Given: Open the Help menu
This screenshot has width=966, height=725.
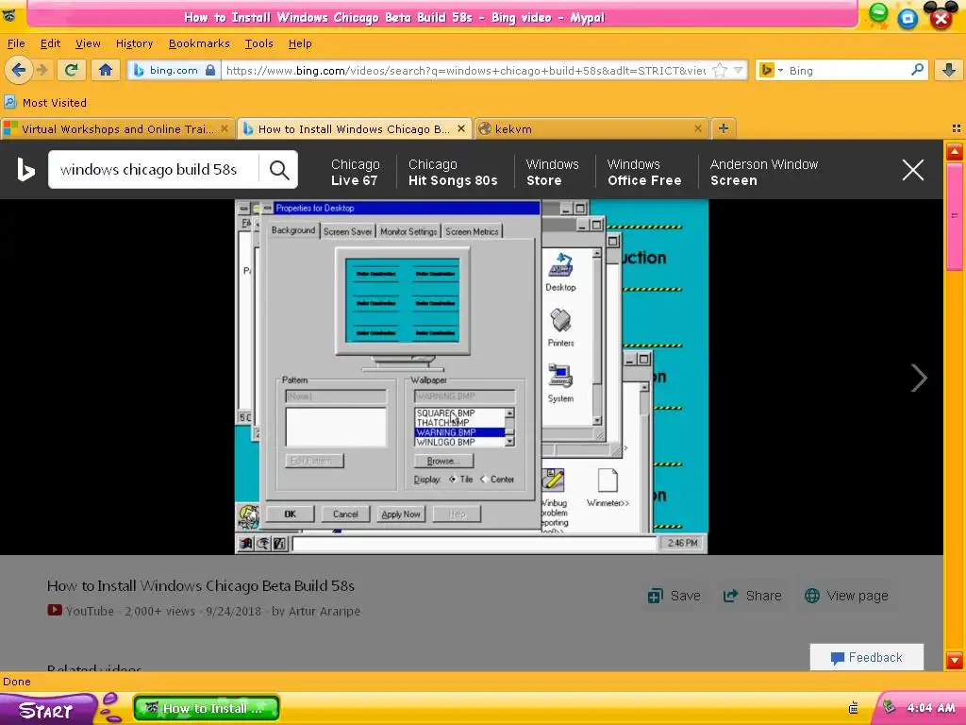Looking at the screenshot, I should pyautogui.click(x=299, y=43).
